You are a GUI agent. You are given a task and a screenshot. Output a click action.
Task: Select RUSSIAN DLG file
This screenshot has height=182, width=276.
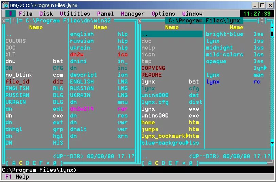point(34,95)
